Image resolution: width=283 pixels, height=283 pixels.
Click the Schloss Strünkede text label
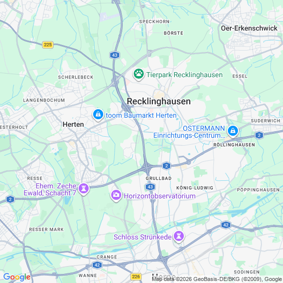[143, 237]
